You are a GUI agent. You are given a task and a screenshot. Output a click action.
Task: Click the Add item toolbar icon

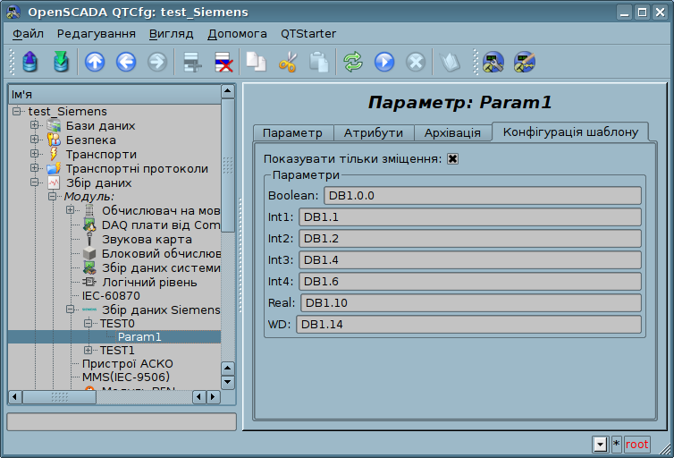191,62
